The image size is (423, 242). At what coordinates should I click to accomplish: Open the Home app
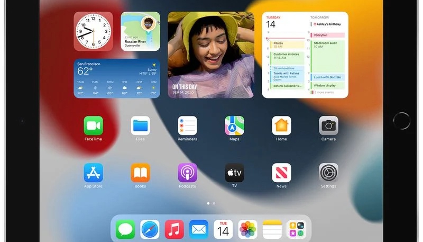(x=281, y=126)
